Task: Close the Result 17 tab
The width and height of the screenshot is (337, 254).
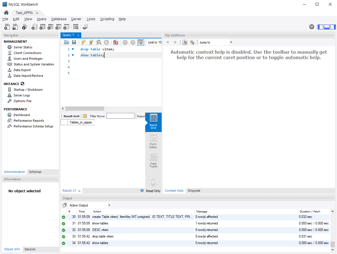Action: click(x=79, y=191)
